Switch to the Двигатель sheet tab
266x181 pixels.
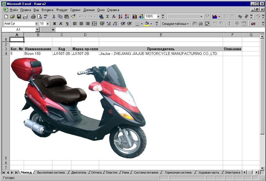click(79, 172)
